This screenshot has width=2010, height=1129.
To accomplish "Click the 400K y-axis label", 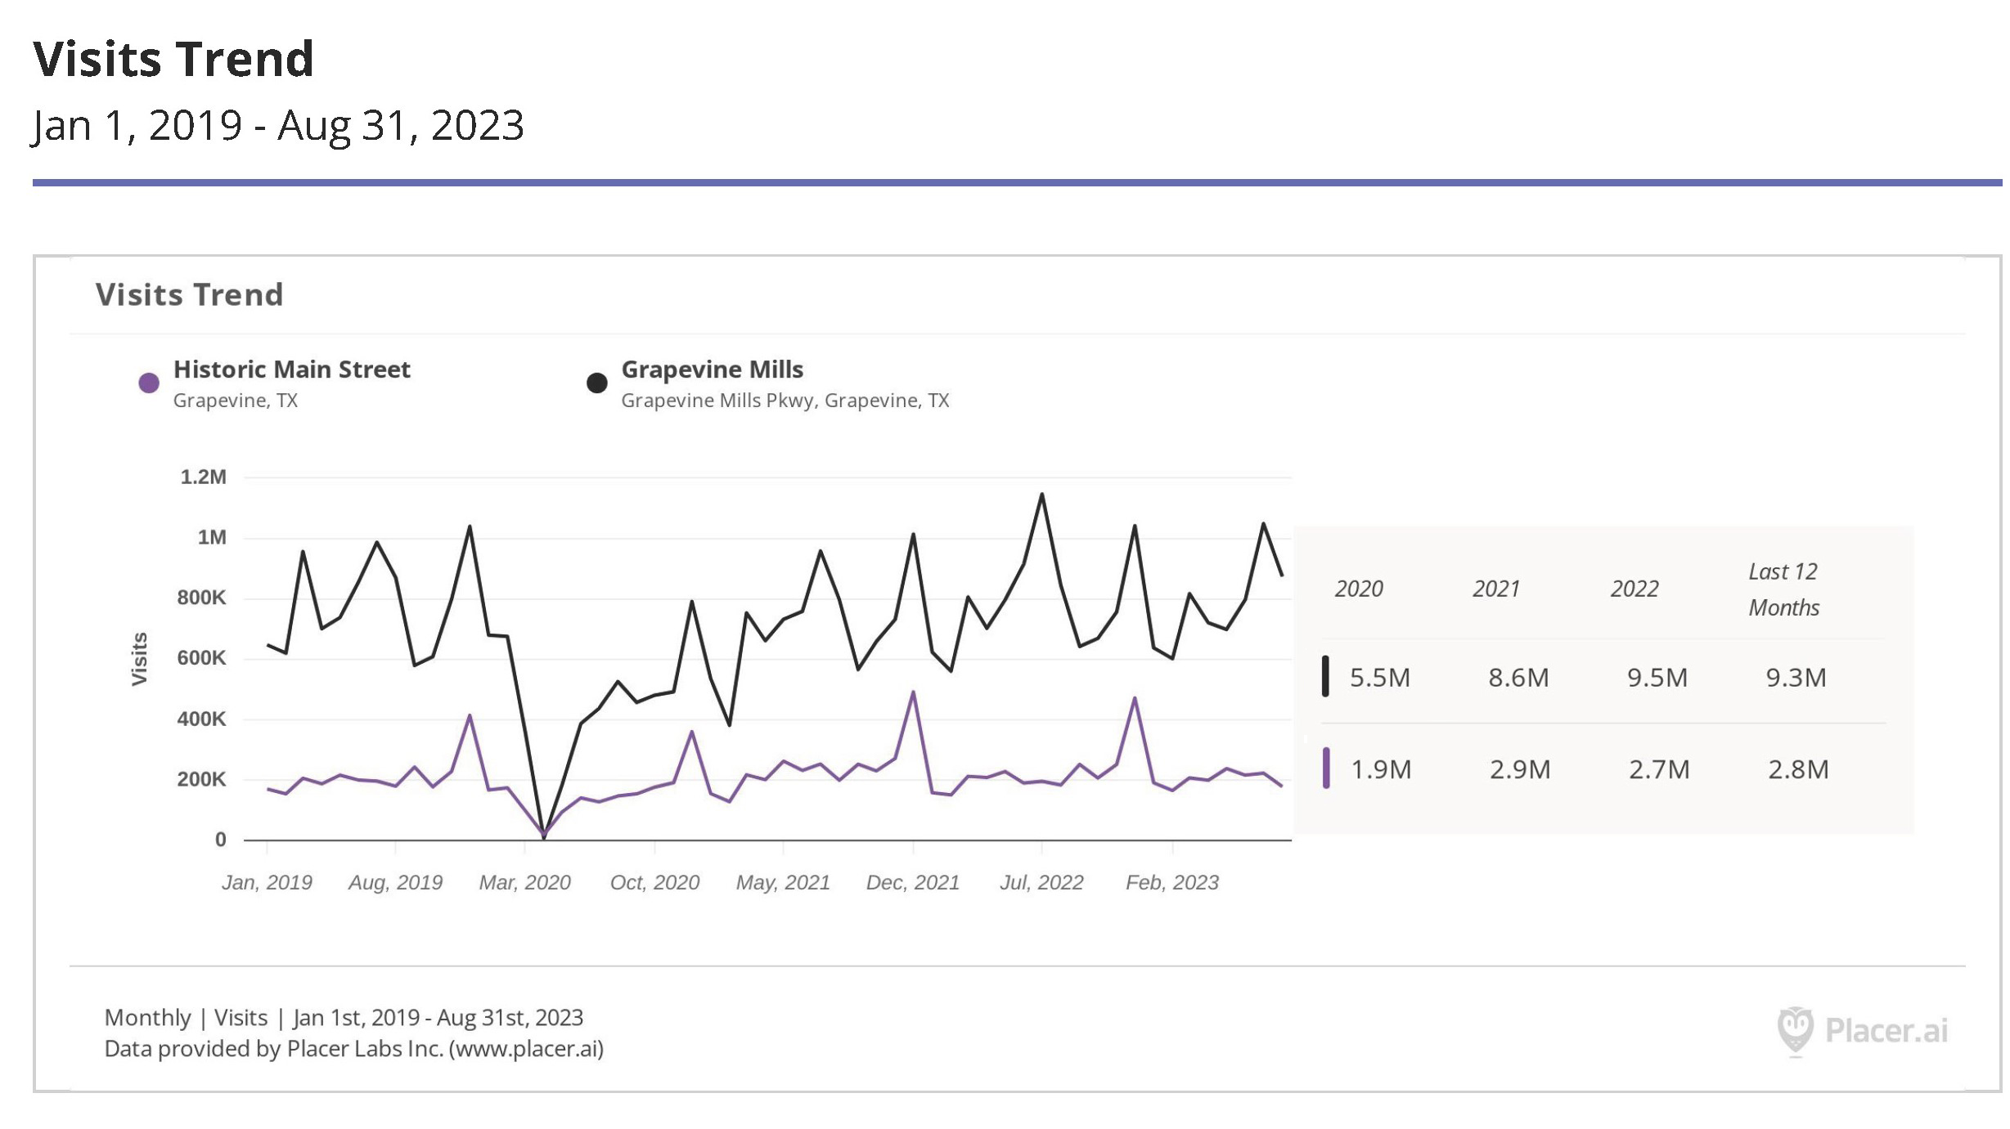I will point(201,719).
